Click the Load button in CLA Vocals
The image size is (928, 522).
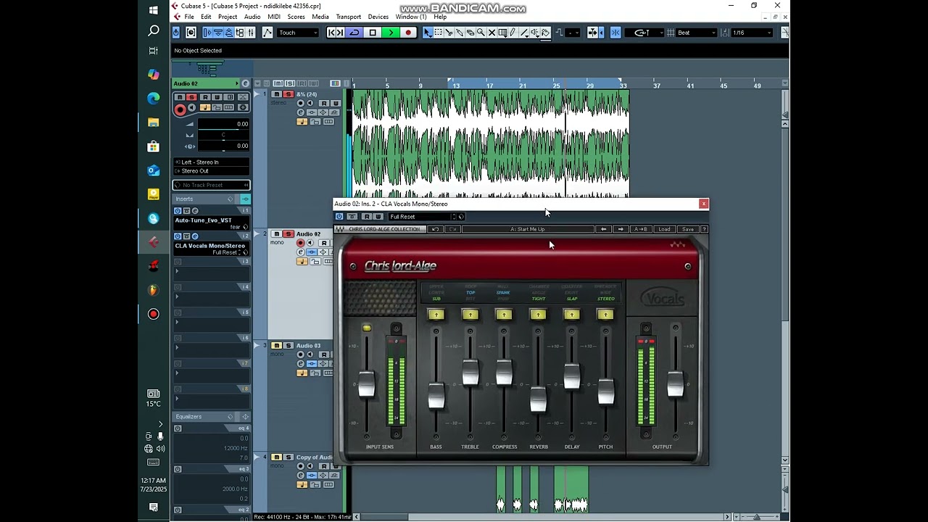click(x=664, y=229)
